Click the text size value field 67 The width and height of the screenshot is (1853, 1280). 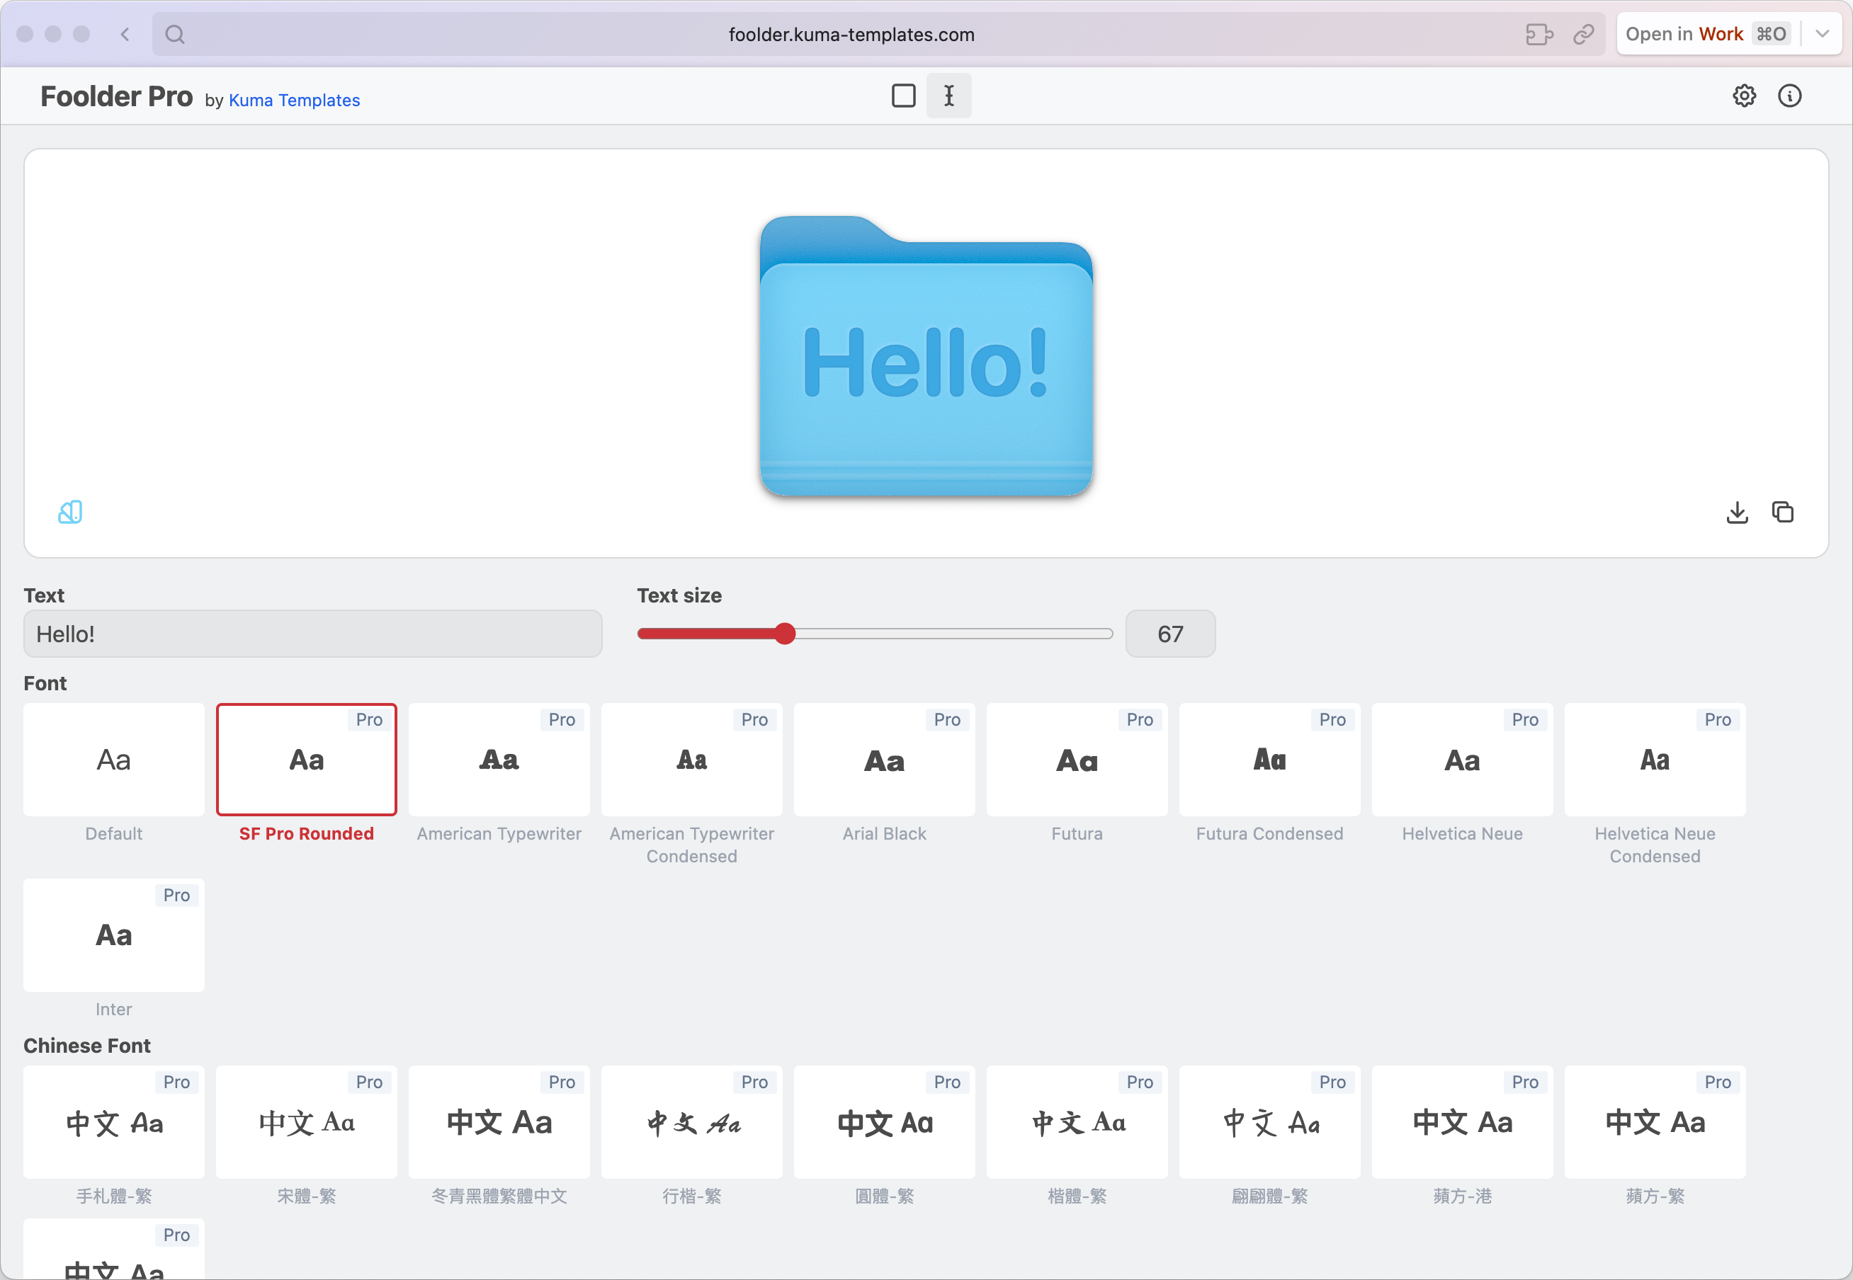coord(1170,634)
